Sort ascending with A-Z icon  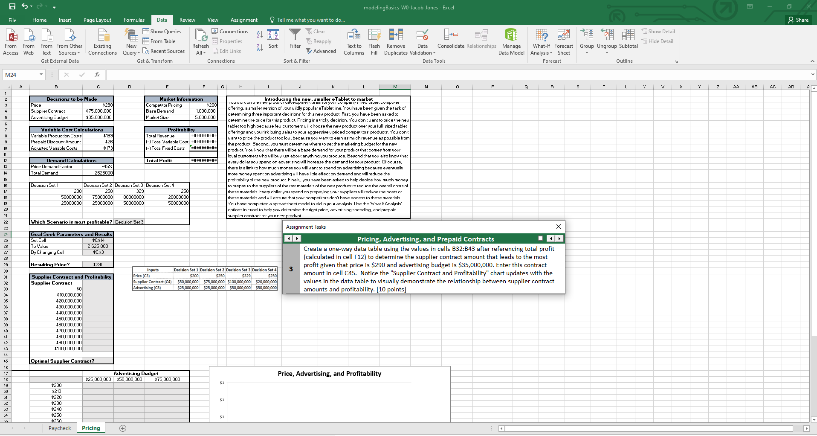(x=259, y=34)
